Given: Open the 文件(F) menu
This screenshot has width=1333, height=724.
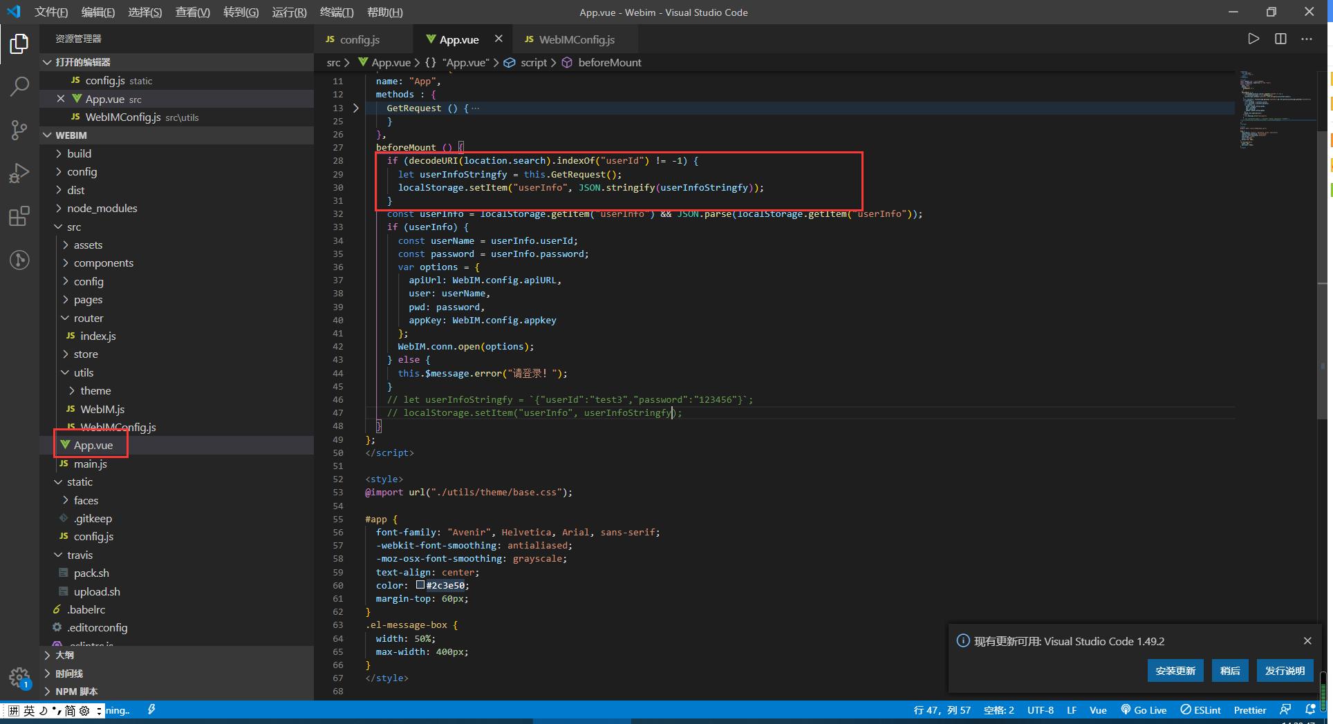Looking at the screenshot, I should pyautogui.click(x=51, y=12).
